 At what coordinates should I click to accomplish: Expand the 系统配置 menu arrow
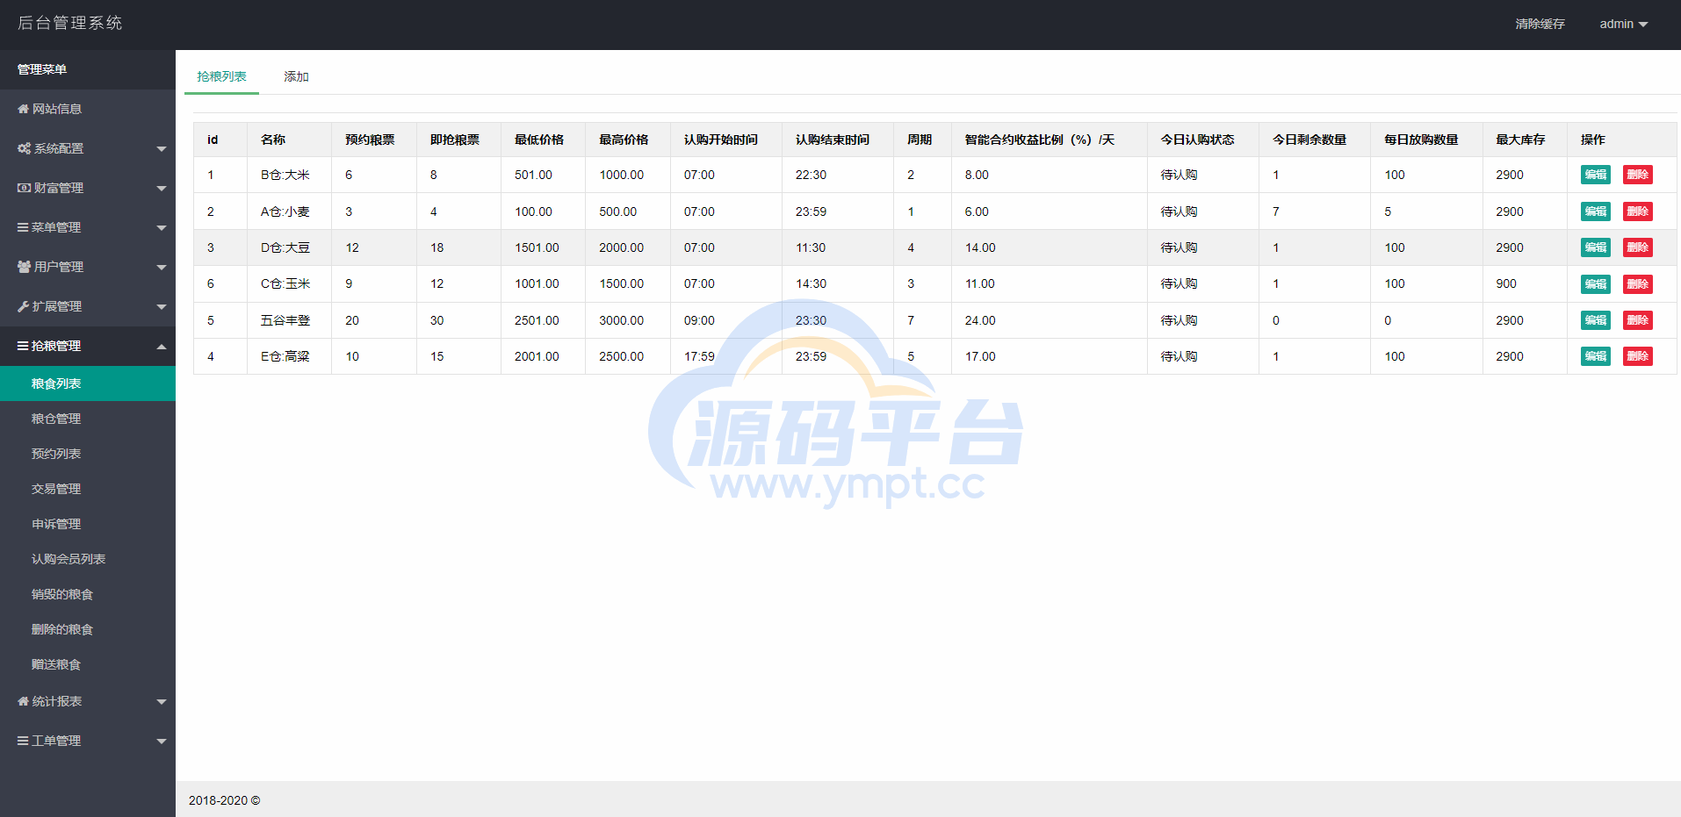point(162,149)
